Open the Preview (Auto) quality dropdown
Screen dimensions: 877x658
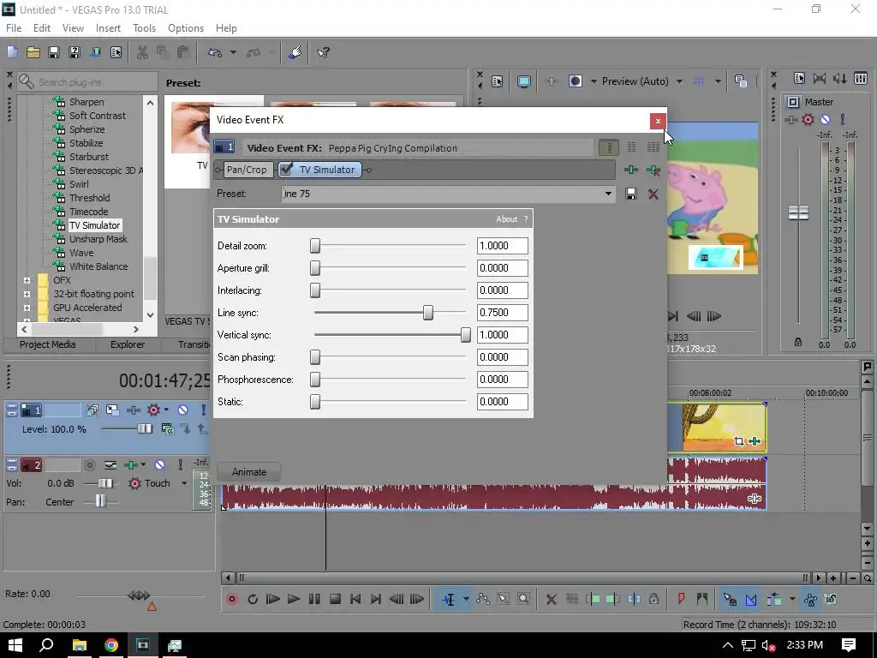(679, 81)
